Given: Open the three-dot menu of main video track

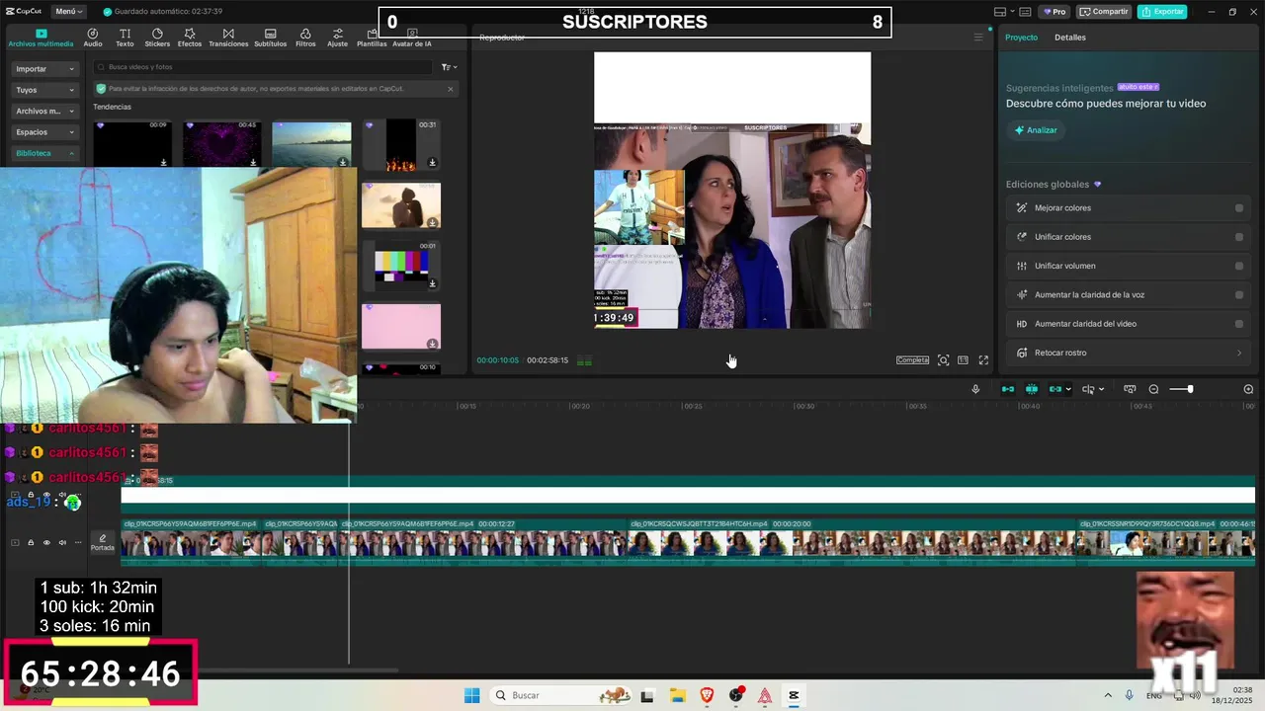Looking at the screenshot, I should (78, 542).
